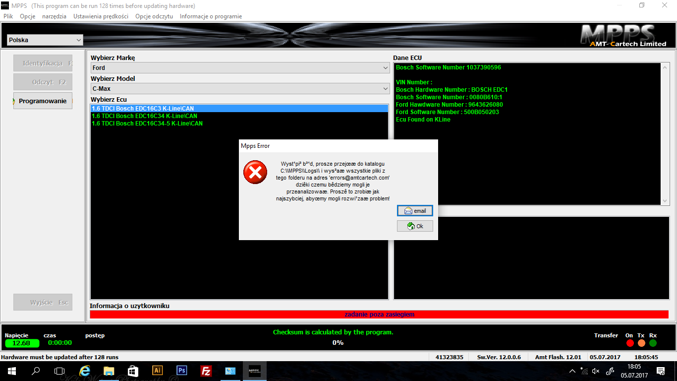Open Ustawienia prędkości menu
Screen dimensions: 677x381
pos(101,16)
